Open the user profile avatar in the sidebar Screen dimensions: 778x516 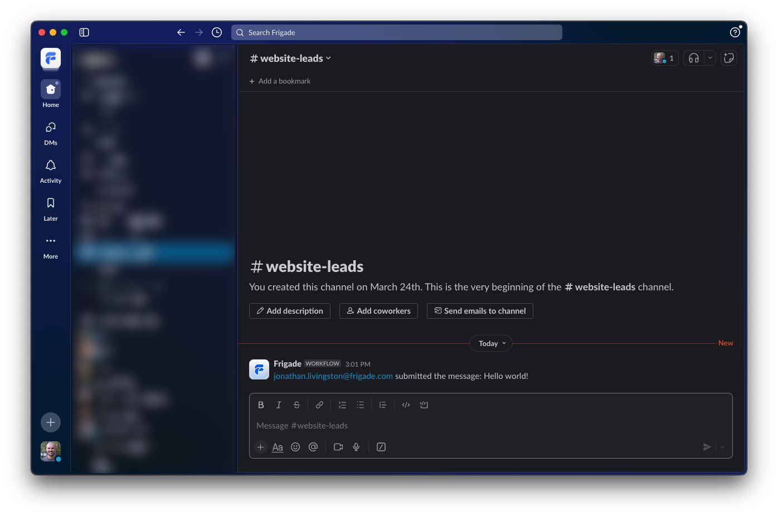coord(51,451)
